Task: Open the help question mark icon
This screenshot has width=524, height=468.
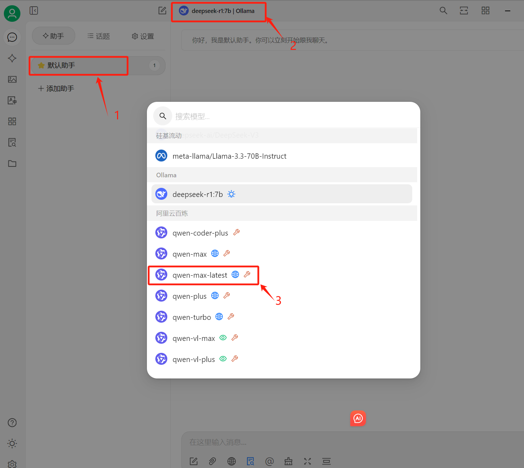Action: point(12,423)
